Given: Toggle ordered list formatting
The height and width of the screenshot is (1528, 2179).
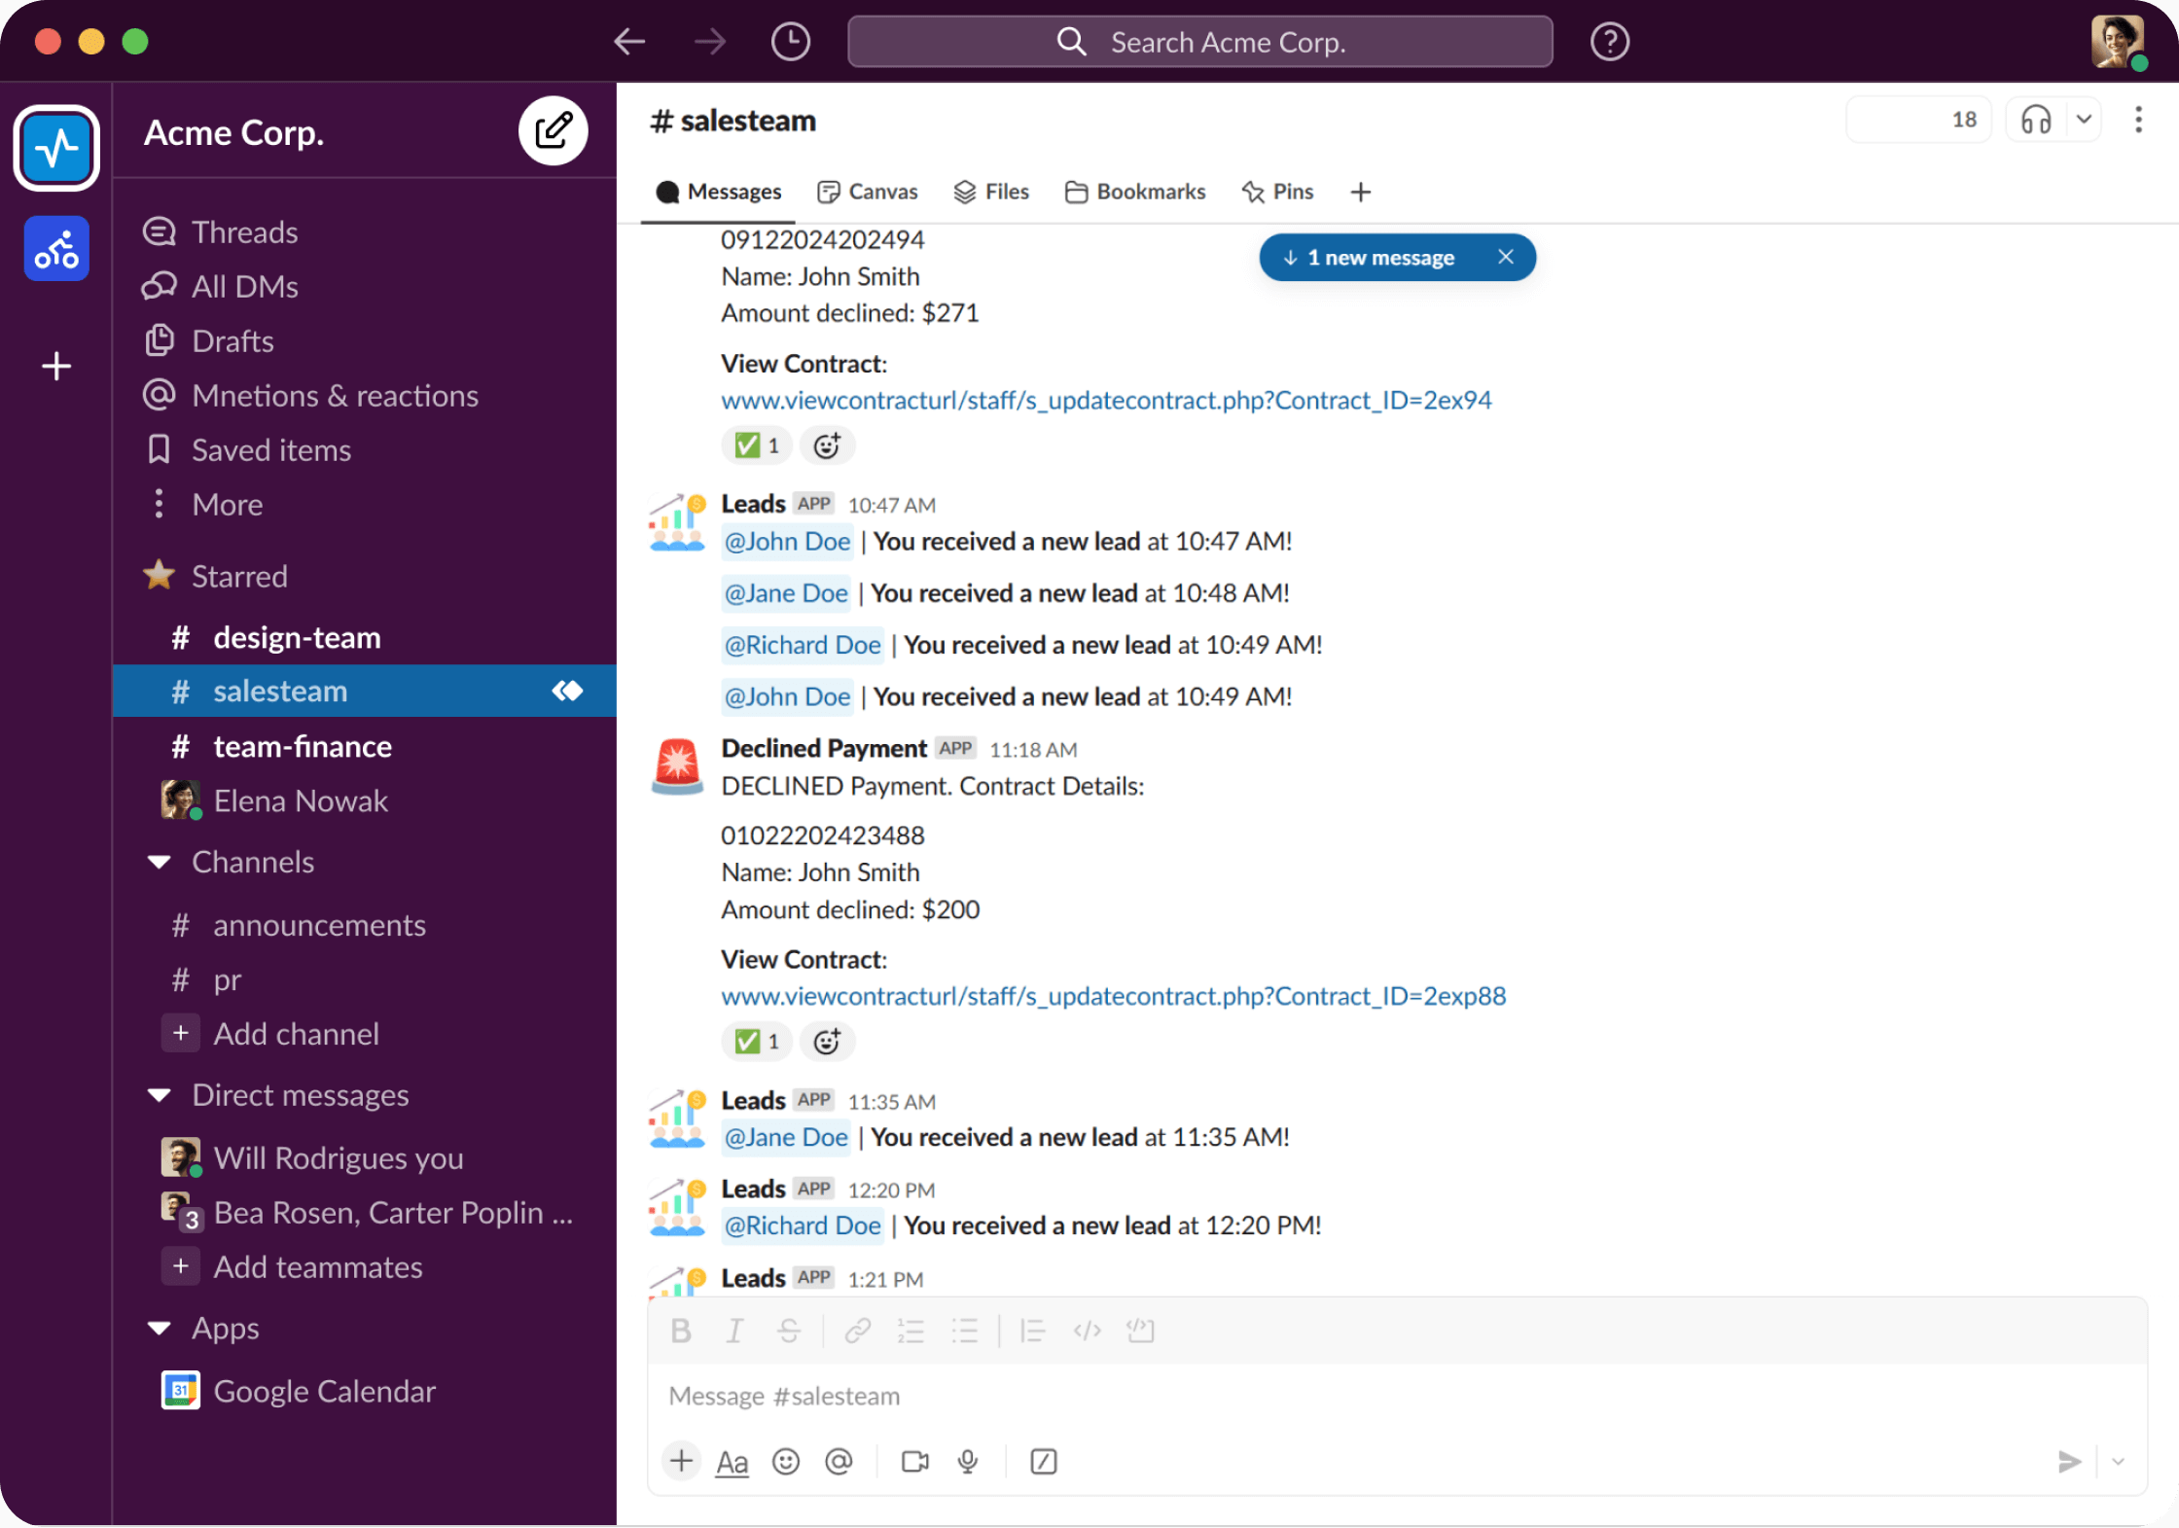Looking at the screenshot, I should [911, 1331].
